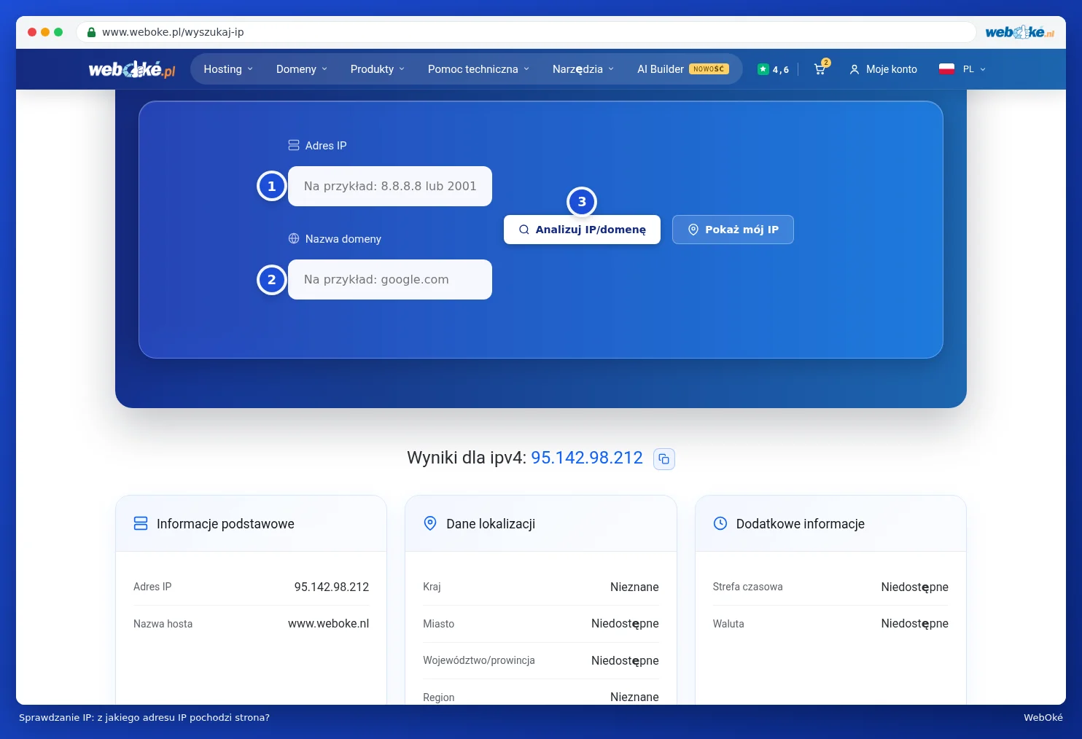Click the Waluta value Niedostępne
The height and width of the screenshot is (739, 1082).
[914, 624]
